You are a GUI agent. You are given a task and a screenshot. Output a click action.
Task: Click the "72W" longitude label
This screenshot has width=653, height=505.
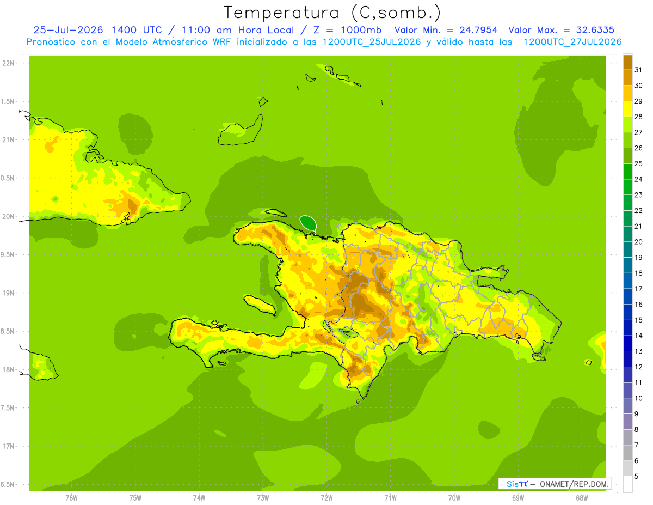coord(326,497)
